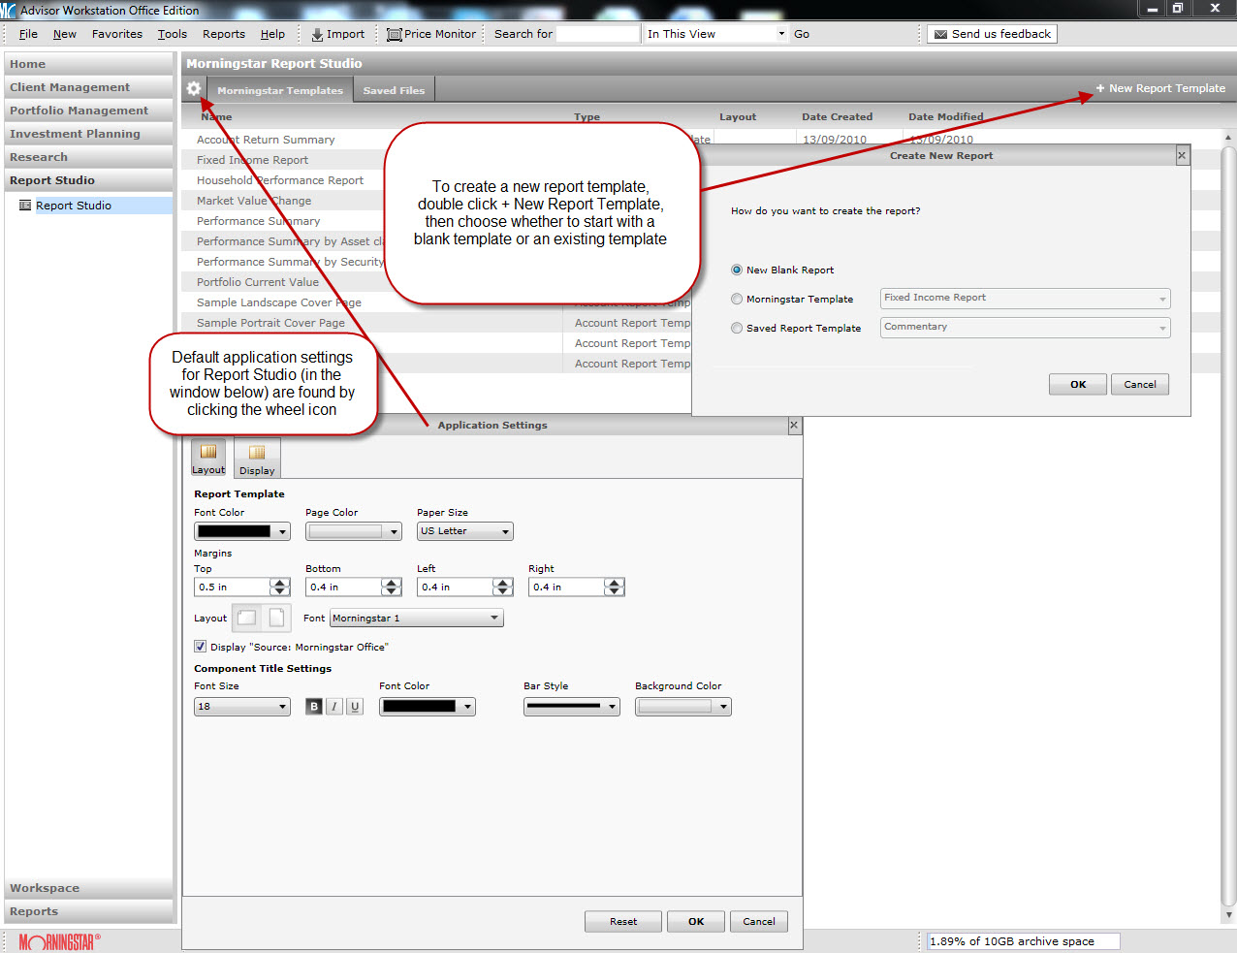Image resolution: width=1237 pixels, height=953 pixels.
Task: Uncheck Display Source Morningstar Office checkbox
Action: 200,647
